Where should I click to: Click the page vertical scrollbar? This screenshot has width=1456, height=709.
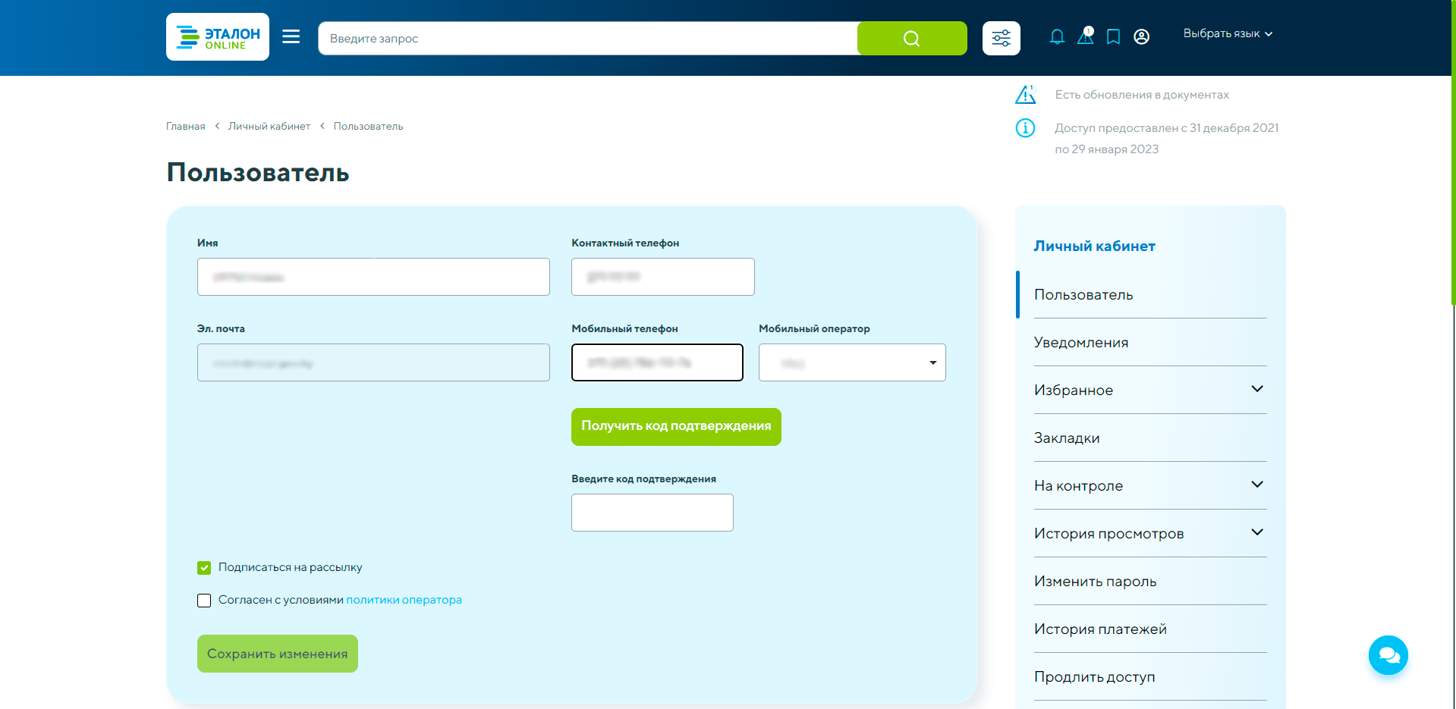(1452, 152)
